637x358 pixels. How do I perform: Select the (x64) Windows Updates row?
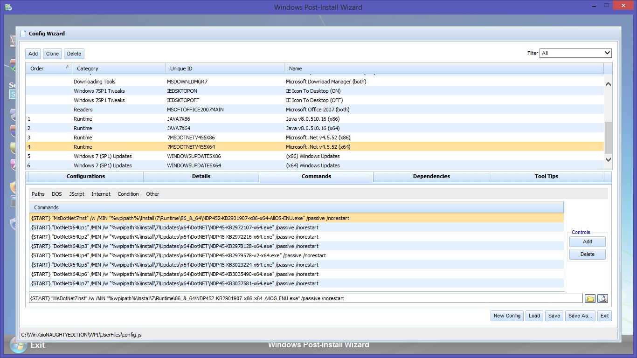(315, 165)
